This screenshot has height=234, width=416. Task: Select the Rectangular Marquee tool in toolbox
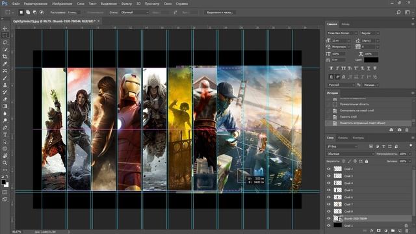click(x=5, y=35)
